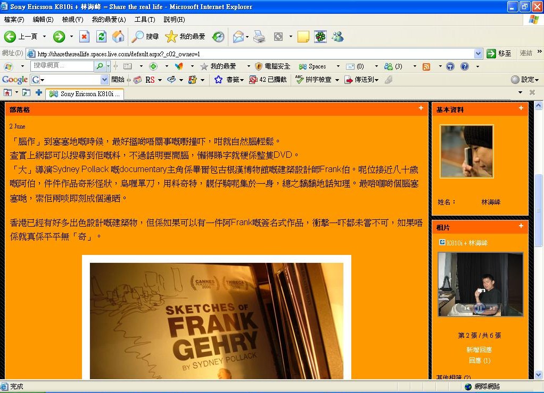Image resolution: width=544 pixels, height=393 pixels.
Task: Click the 搜尋網頁 search input box
Action: pyautogui.click(x=62, y=66)
